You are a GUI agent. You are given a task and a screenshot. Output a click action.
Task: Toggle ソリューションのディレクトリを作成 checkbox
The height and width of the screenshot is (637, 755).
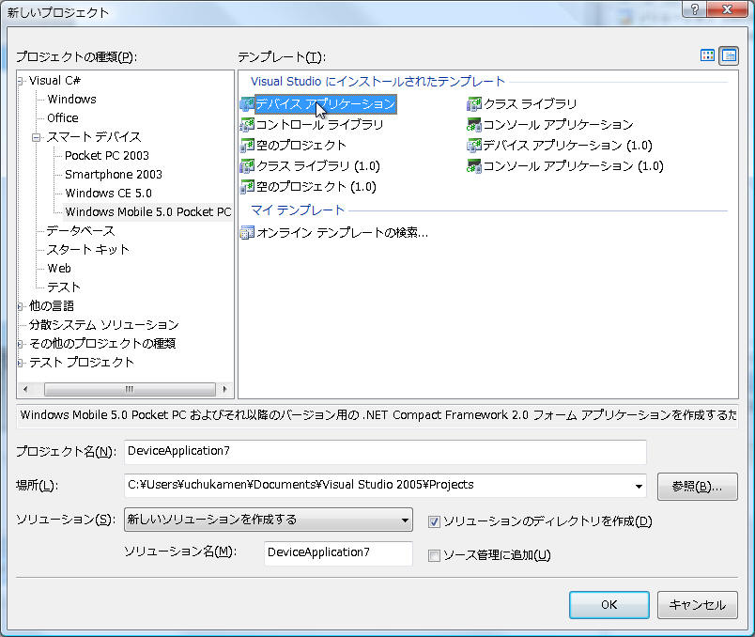click(x=434, y=521)
